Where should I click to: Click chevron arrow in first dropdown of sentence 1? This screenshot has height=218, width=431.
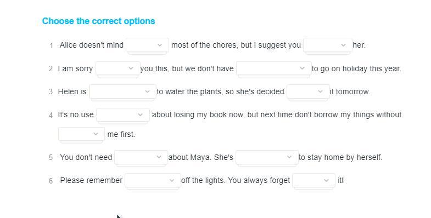click(x=160, y=45)
